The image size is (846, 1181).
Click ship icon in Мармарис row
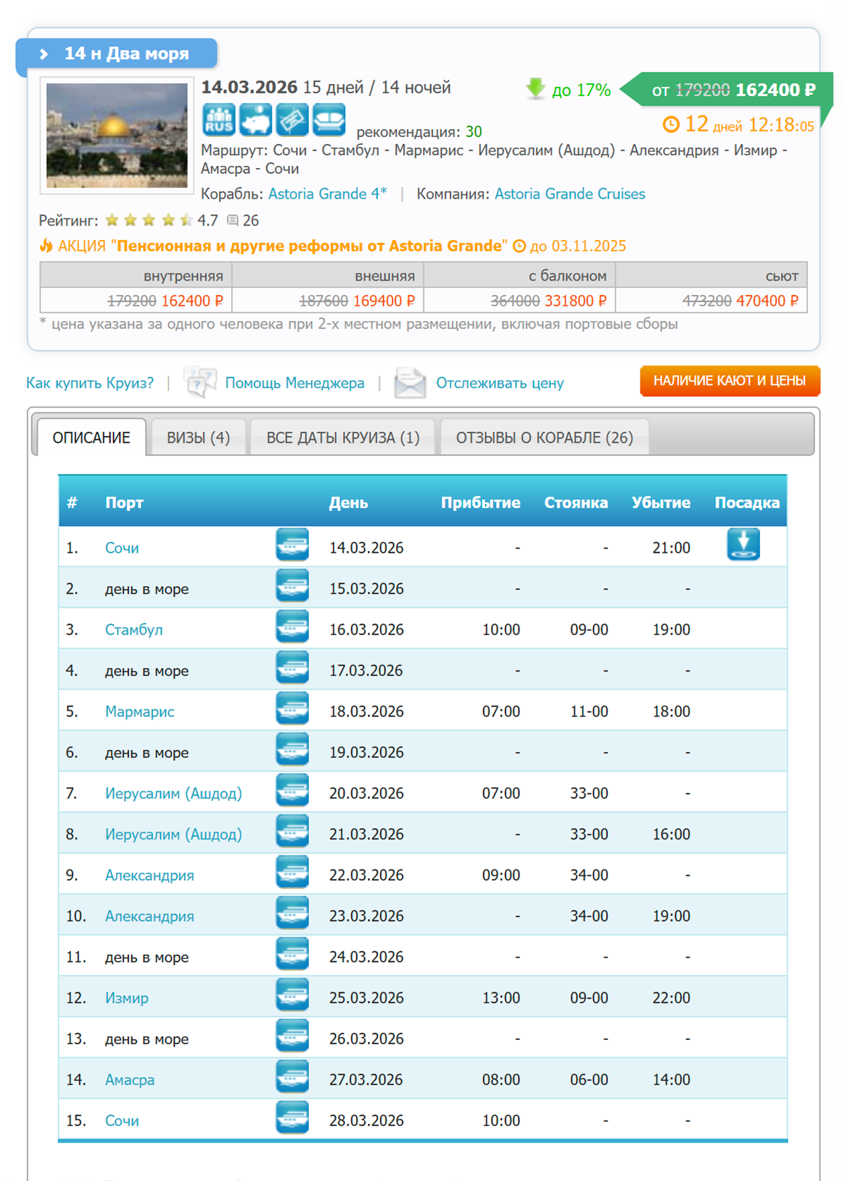pos(292,709)
